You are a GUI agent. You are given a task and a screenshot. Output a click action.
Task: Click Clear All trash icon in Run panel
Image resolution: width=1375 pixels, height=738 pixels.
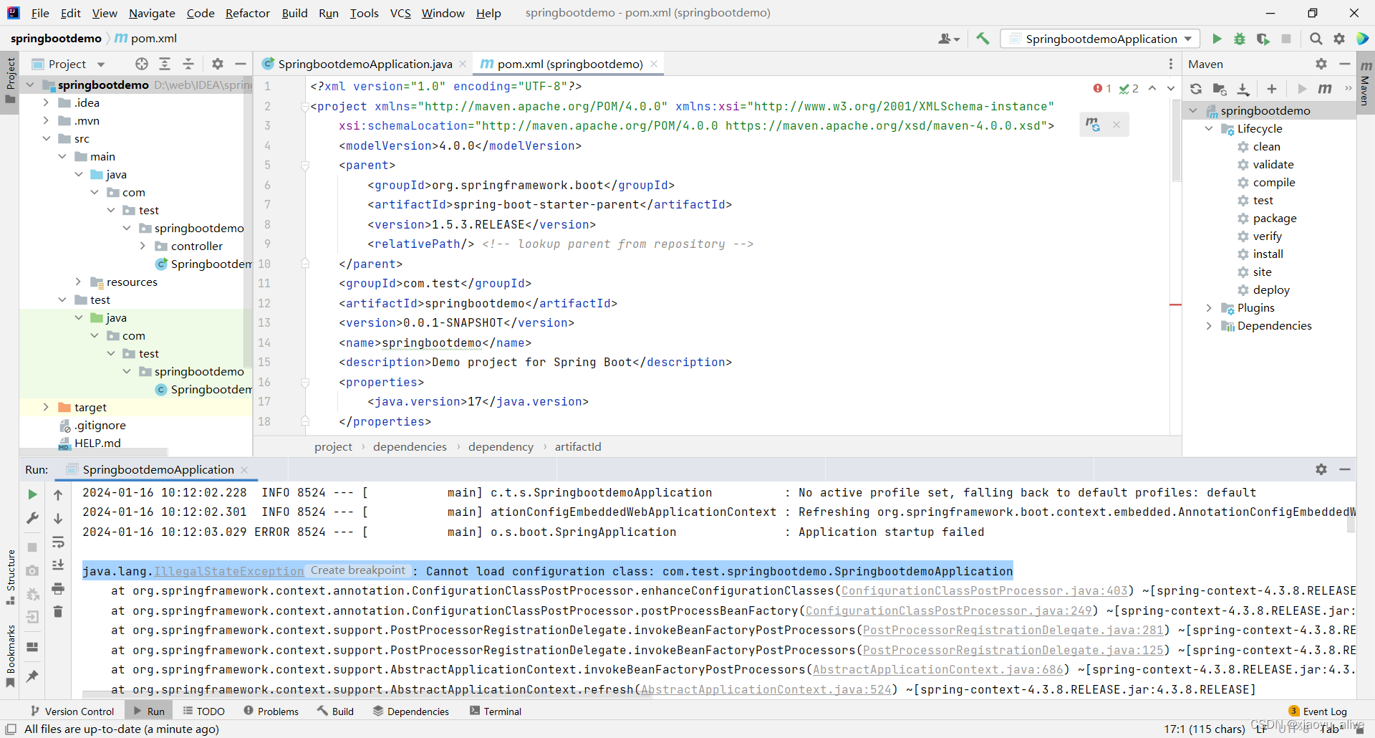[x=58, y=611]
